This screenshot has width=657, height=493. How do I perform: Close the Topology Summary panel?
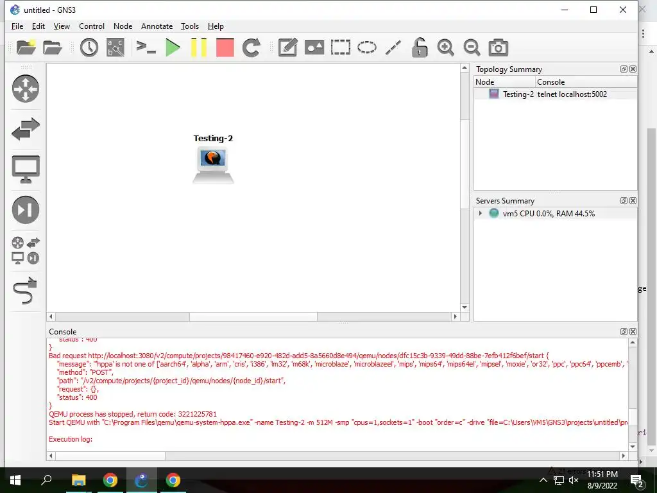(633, 69)
